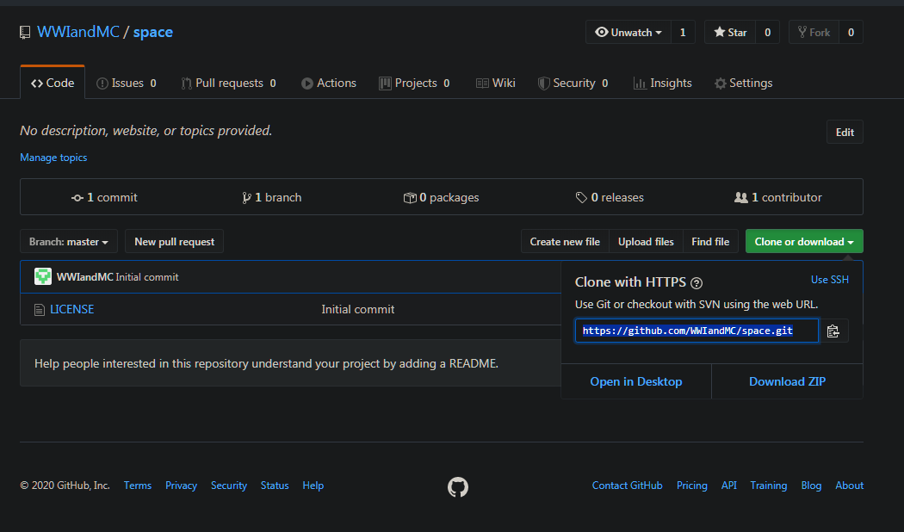Viewport: 904px width, 532px height.
Task: Click the space repository name link
Action: 152,32
